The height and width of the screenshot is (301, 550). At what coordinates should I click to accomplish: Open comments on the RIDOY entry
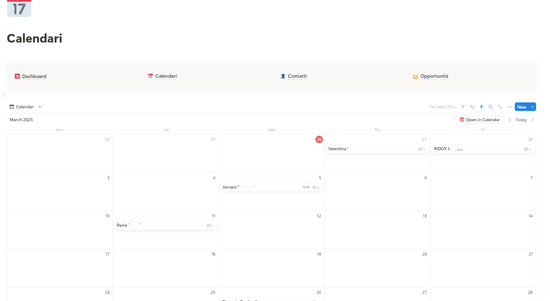(527, 149)
